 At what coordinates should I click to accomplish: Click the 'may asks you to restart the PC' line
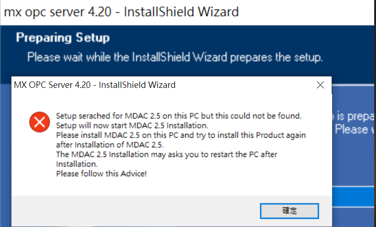click(167, 154)
